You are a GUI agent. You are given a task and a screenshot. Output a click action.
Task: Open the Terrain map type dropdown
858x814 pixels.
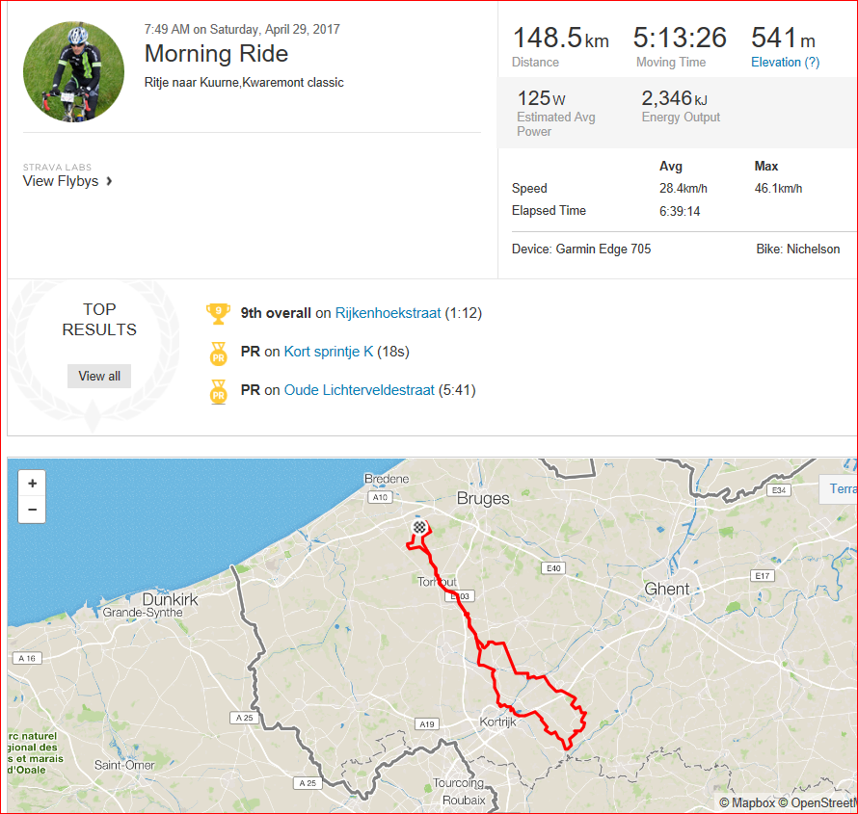(839, 488)
